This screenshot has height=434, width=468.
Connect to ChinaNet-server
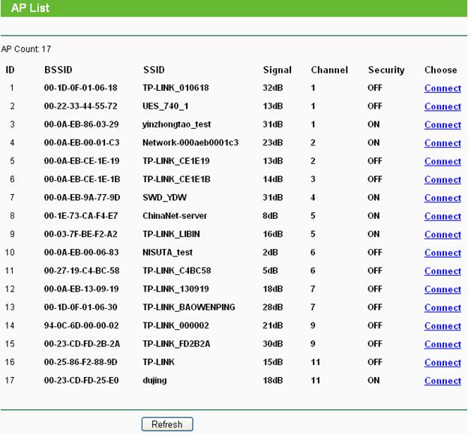tap(442, 217)
